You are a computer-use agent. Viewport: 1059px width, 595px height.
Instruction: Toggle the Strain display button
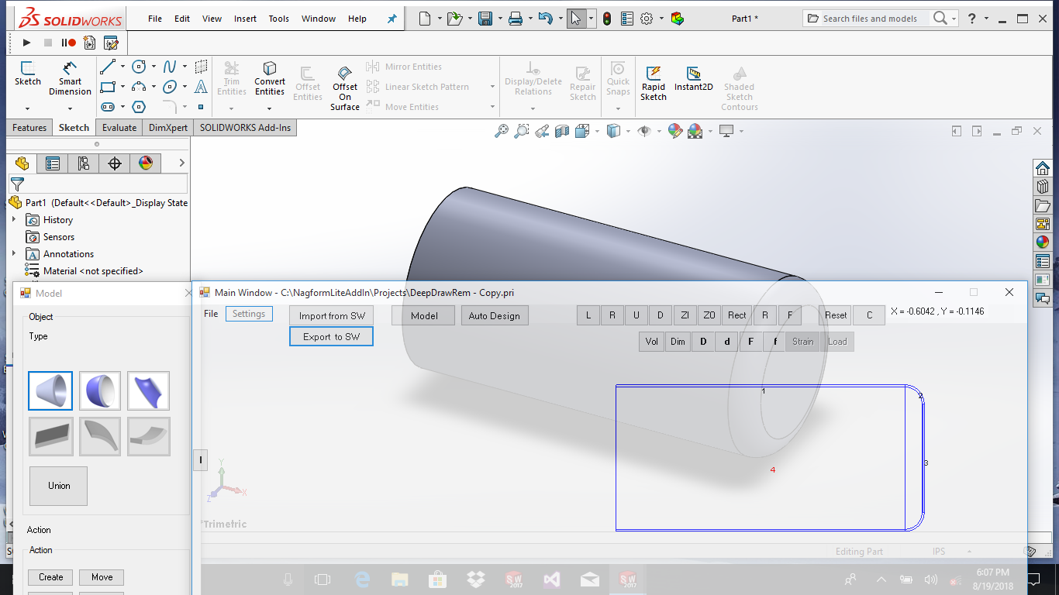802,342
